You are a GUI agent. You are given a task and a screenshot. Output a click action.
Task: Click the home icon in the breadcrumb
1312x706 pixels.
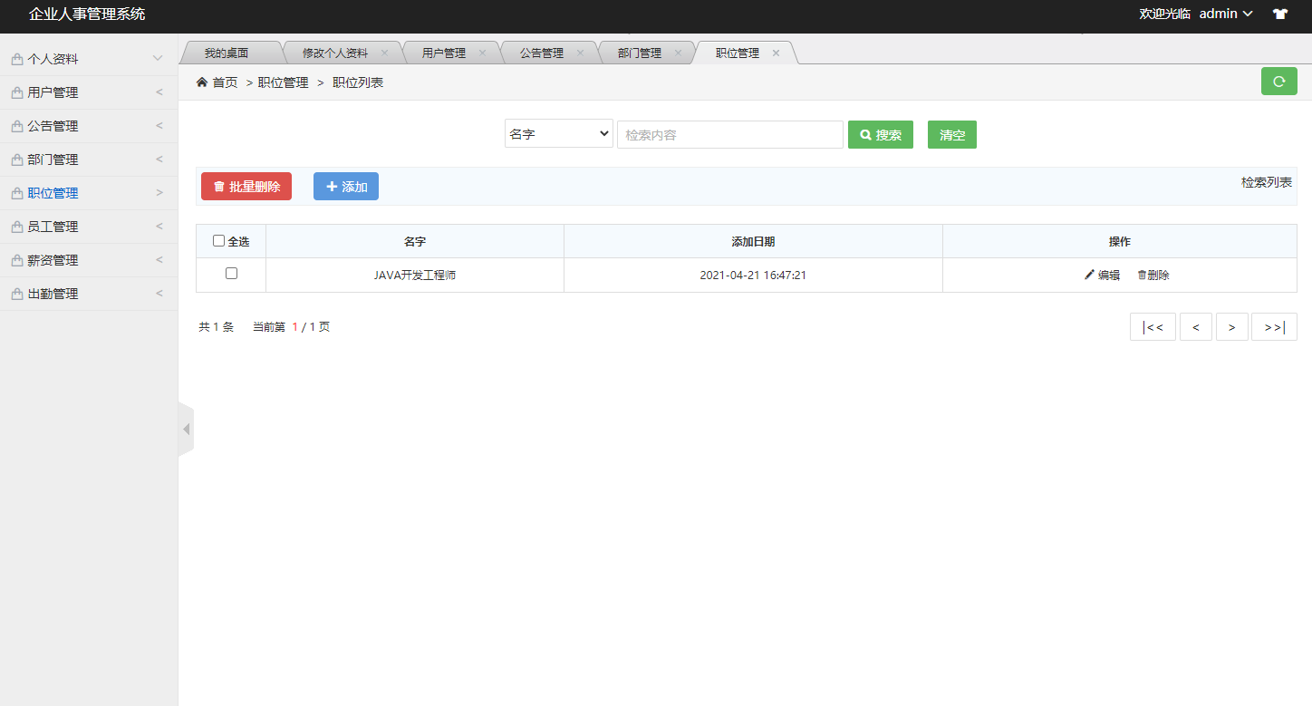pos(202,81)
